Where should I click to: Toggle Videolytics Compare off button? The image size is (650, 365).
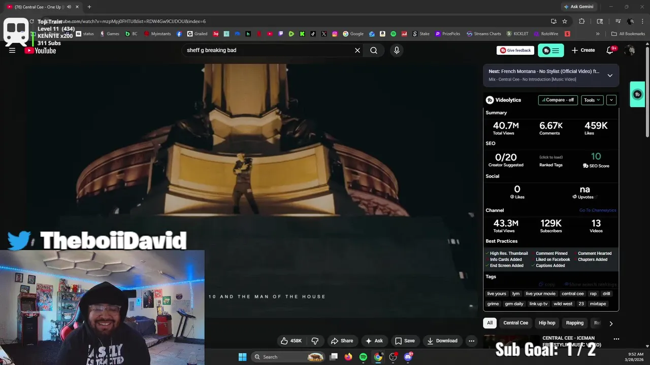click(558, 100)
